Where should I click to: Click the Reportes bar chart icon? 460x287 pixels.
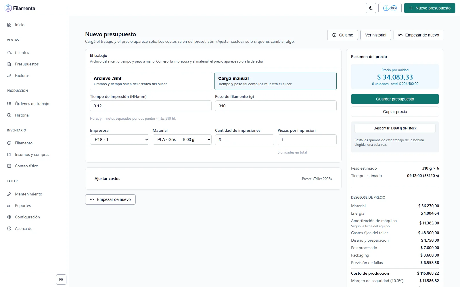9,205
